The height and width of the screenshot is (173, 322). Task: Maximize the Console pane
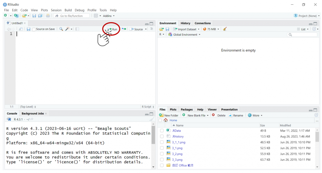pos(151,114)
